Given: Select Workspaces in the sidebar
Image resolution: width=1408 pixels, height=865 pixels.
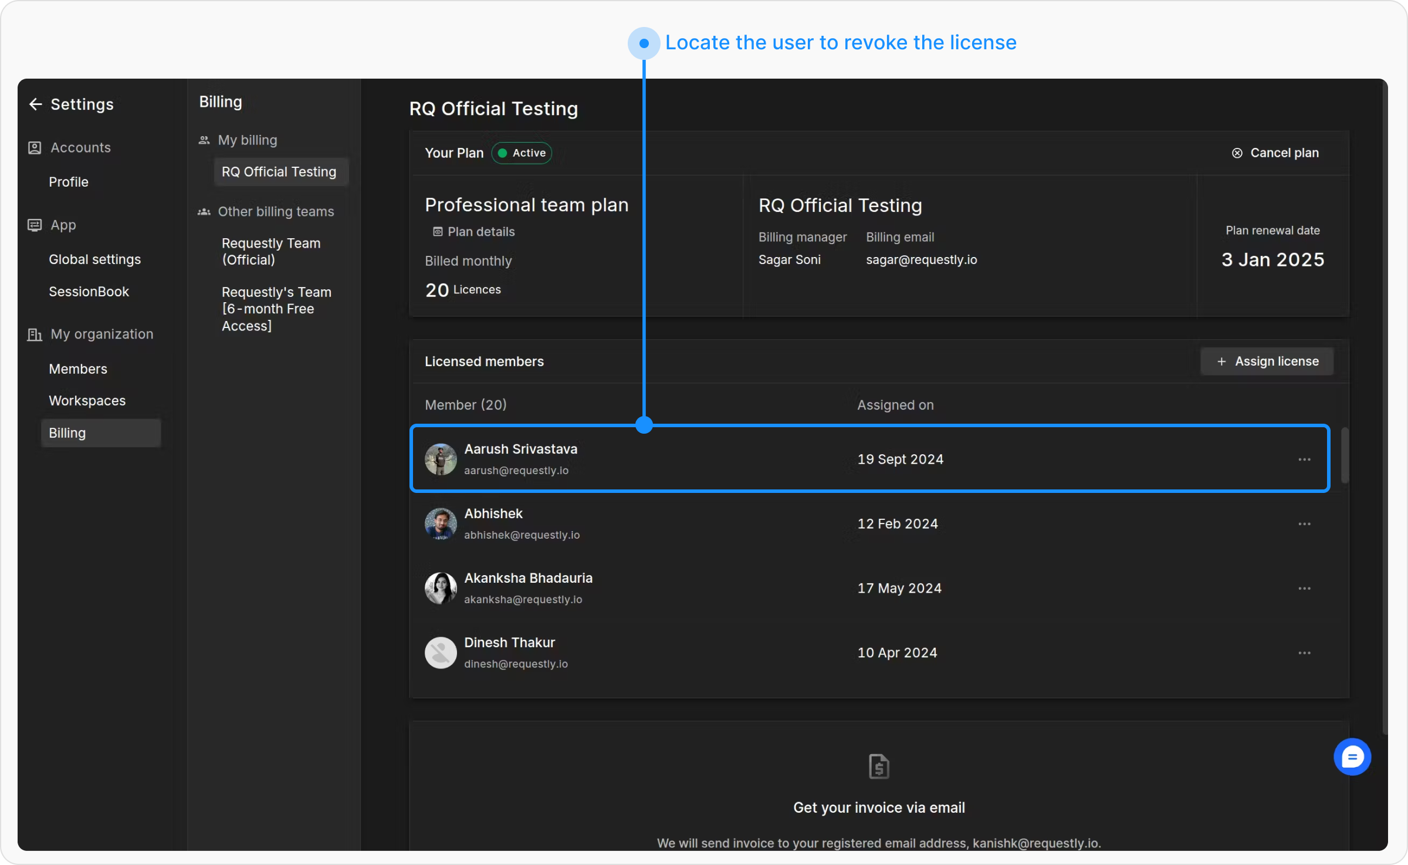Looking at the screenshot, I should pyautogui.click(x=87, y=401).
